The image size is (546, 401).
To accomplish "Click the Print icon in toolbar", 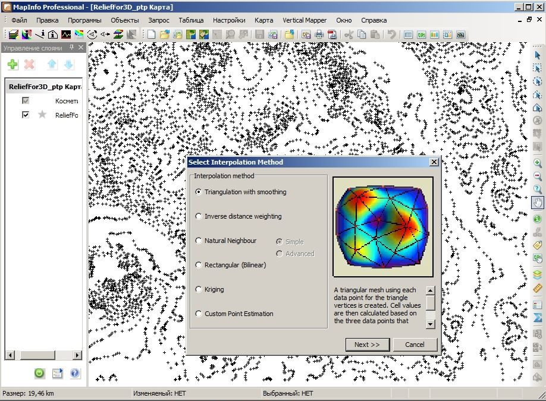I will (319, 34).
